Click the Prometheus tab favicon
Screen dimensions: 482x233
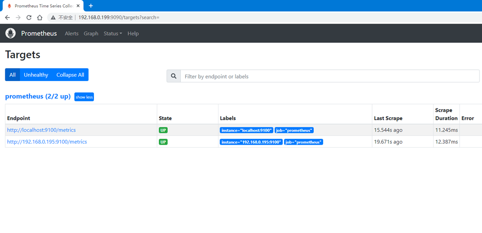pyautogui.click(x=9, y=6)
